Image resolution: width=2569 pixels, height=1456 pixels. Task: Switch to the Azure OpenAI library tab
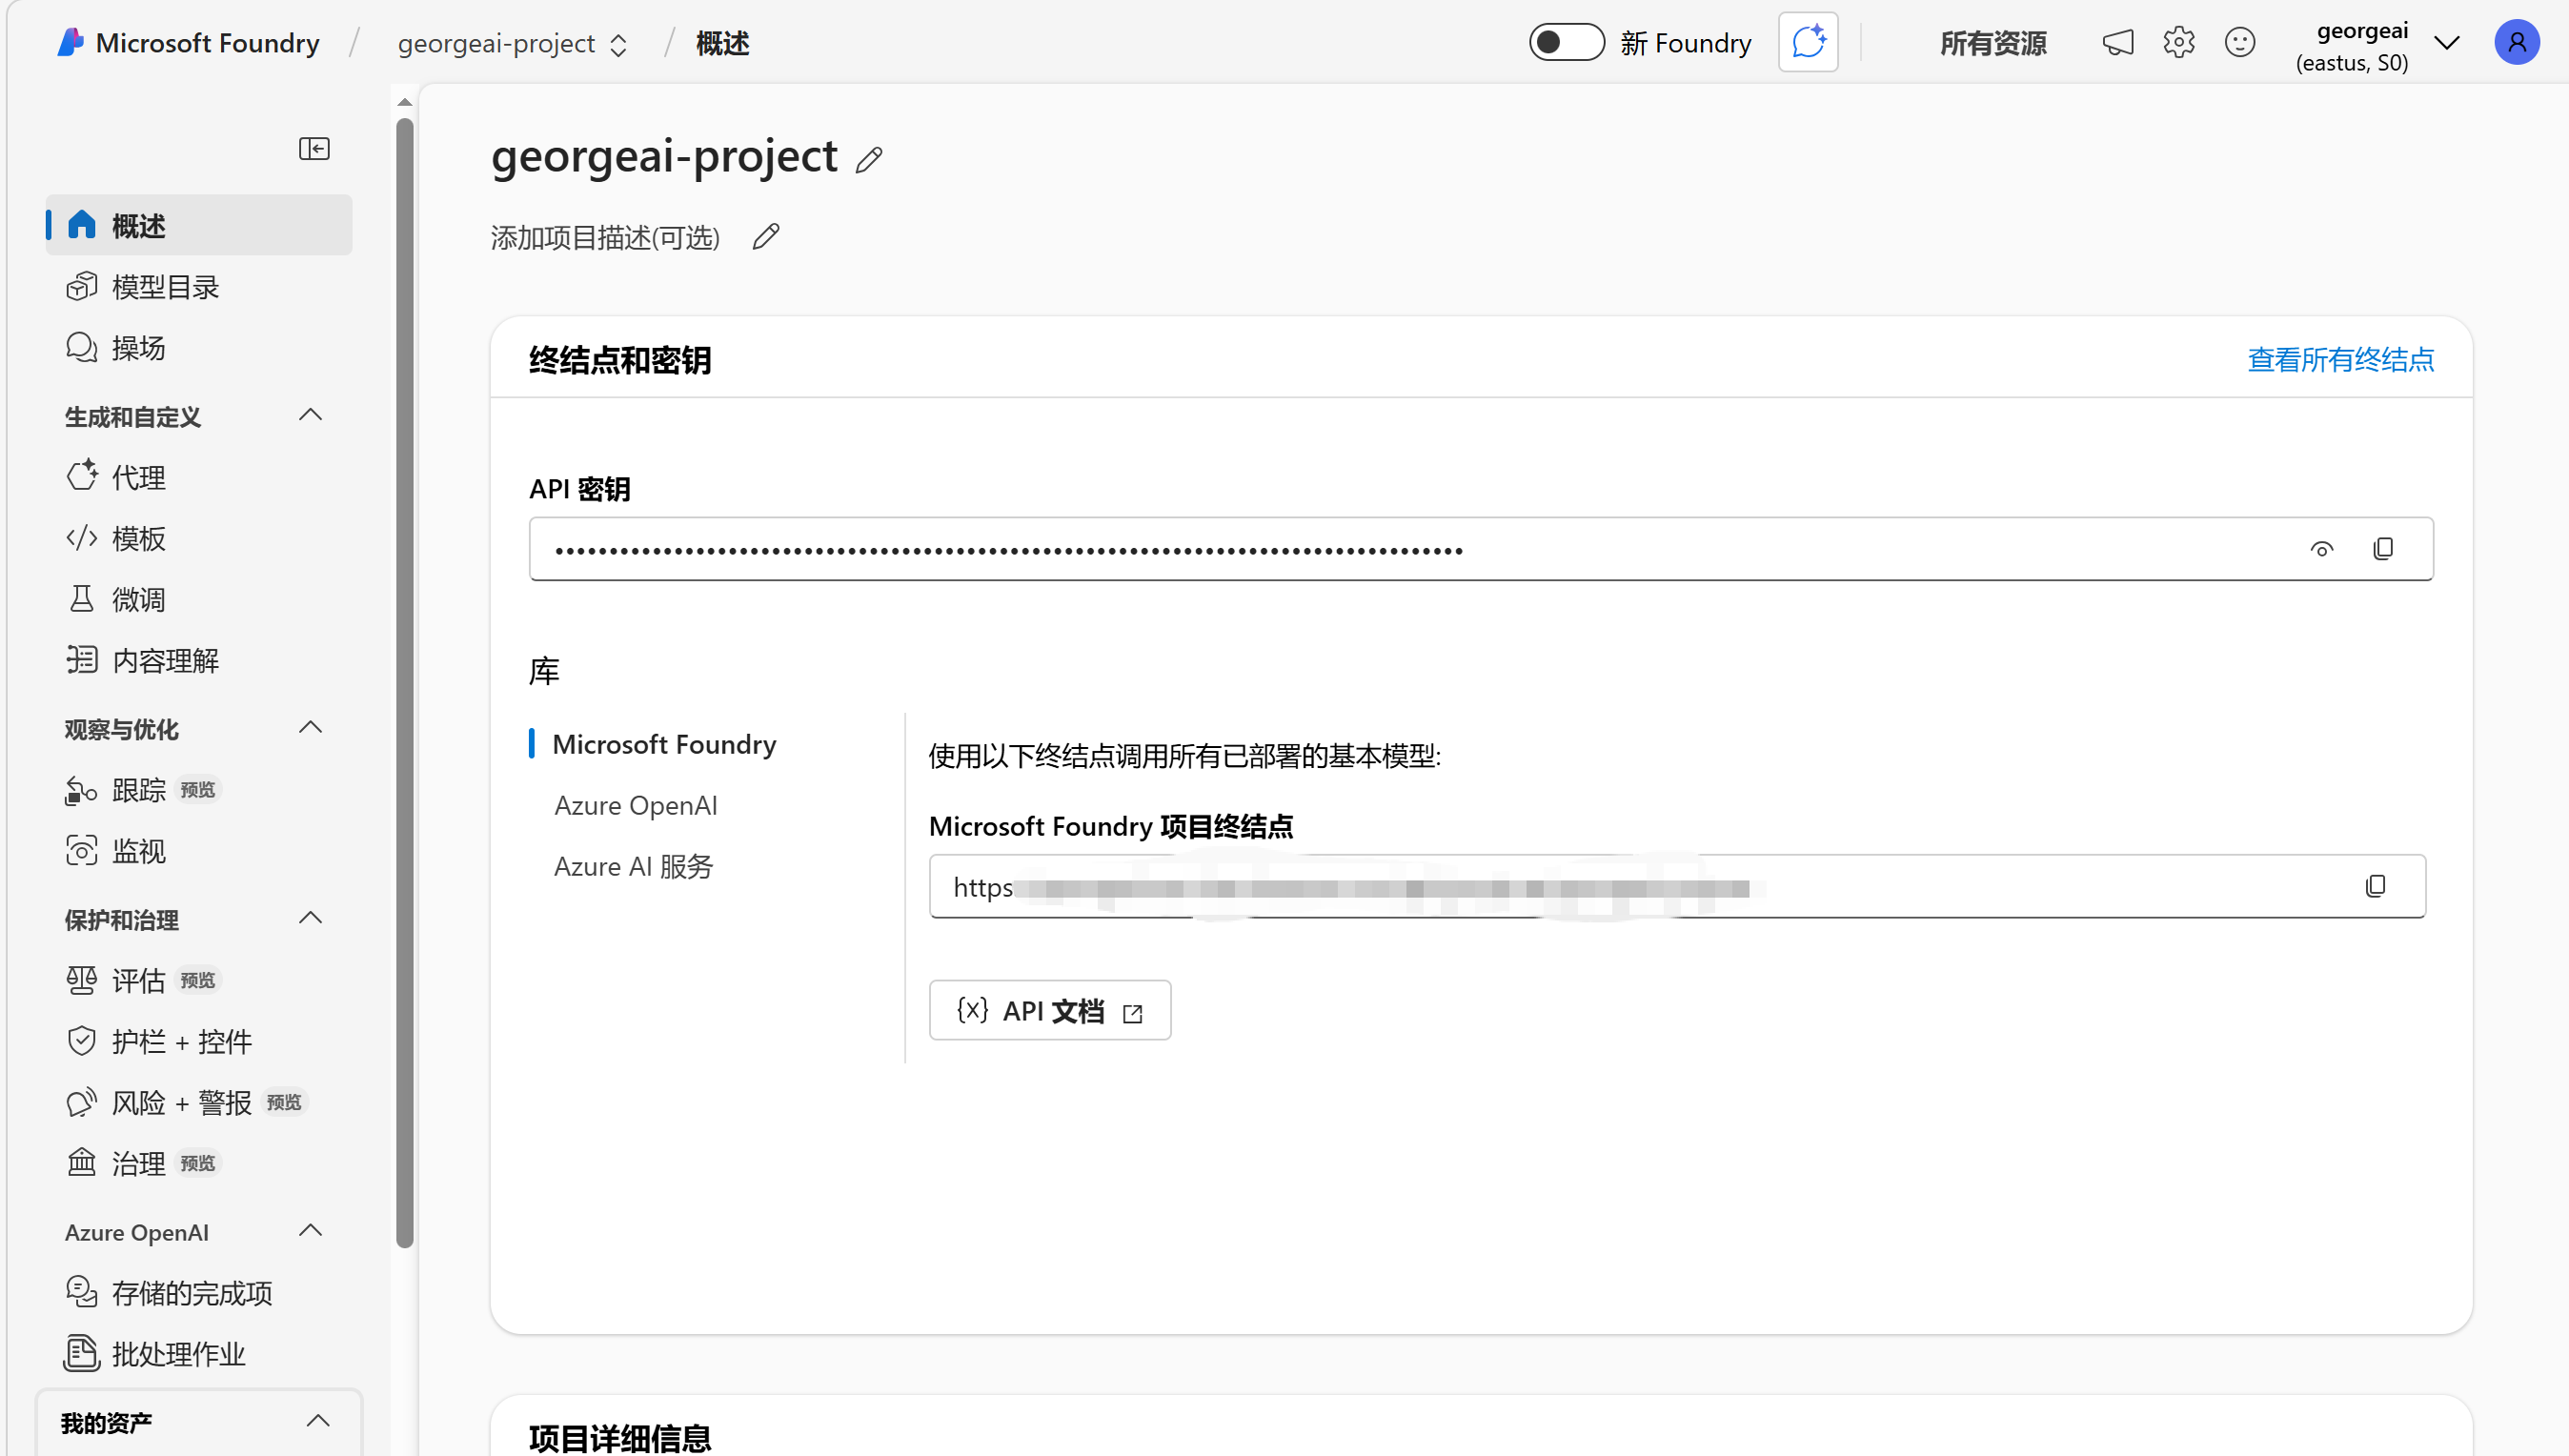tap(636, 806)
